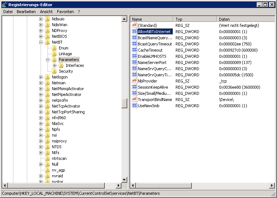Click the folder icon of Security
Viewport: 277px width, 198px height.
[54, 71]
